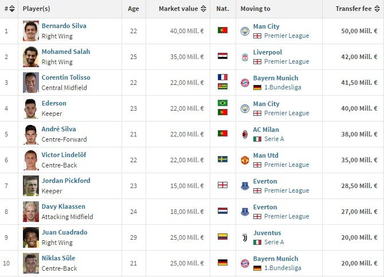Click Egypt flag next to Mohamed Salah
The image size is (384, 277).
pos(222,56)
